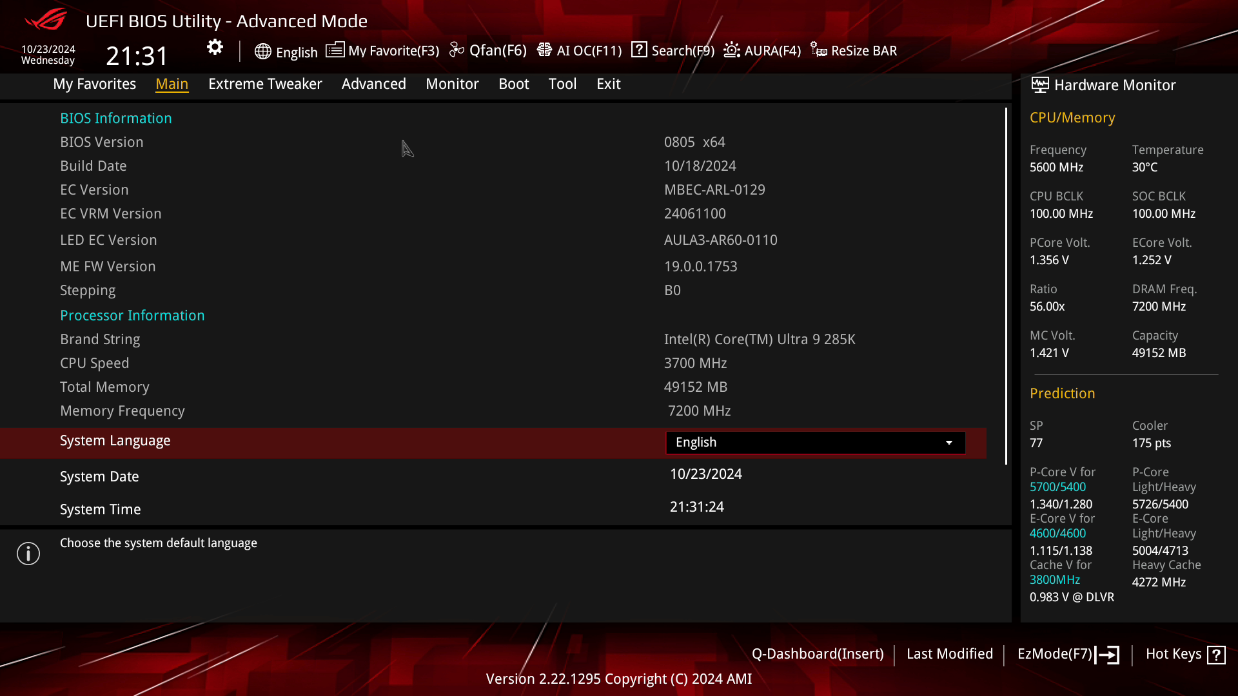Screen dimensions: 1238x696
Task: Expand Processor Information section
Action: point(133,315)
